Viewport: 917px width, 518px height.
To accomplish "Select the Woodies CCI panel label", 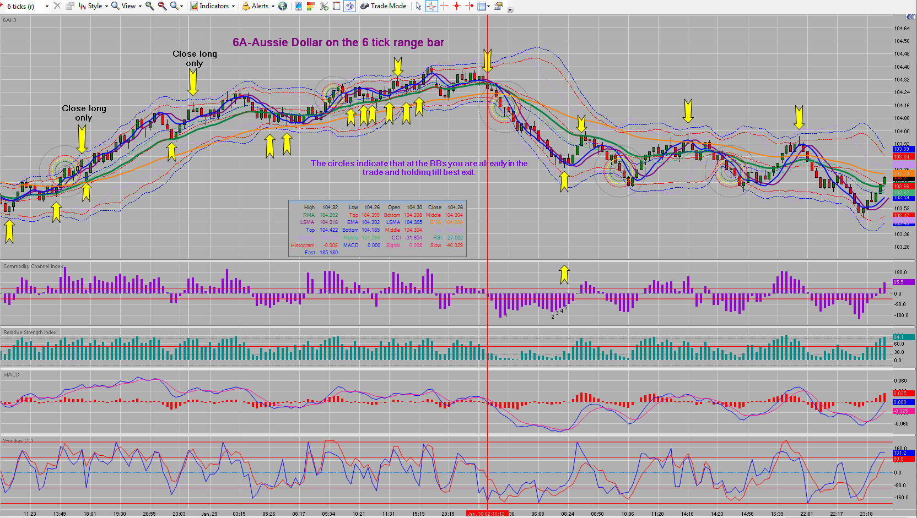I will click(x=18, y=441).
